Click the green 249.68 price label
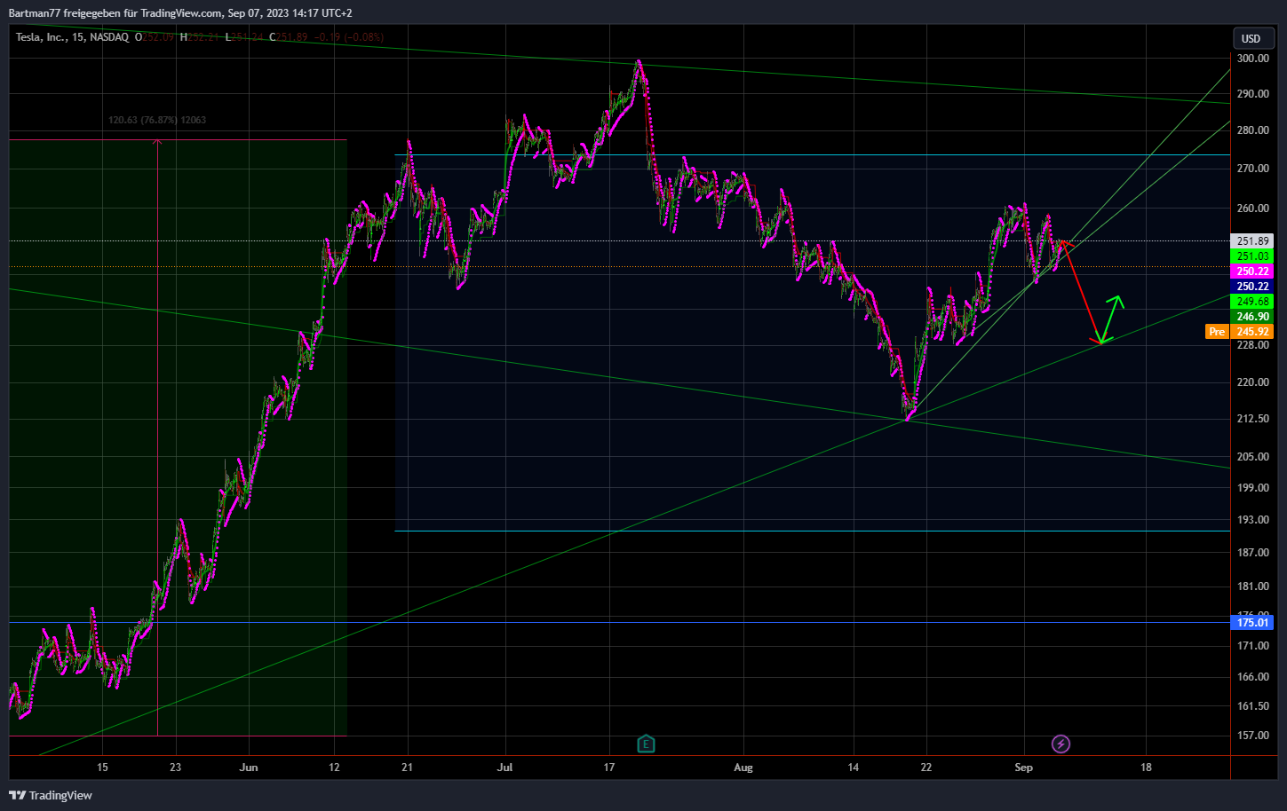 [1253, 302]
